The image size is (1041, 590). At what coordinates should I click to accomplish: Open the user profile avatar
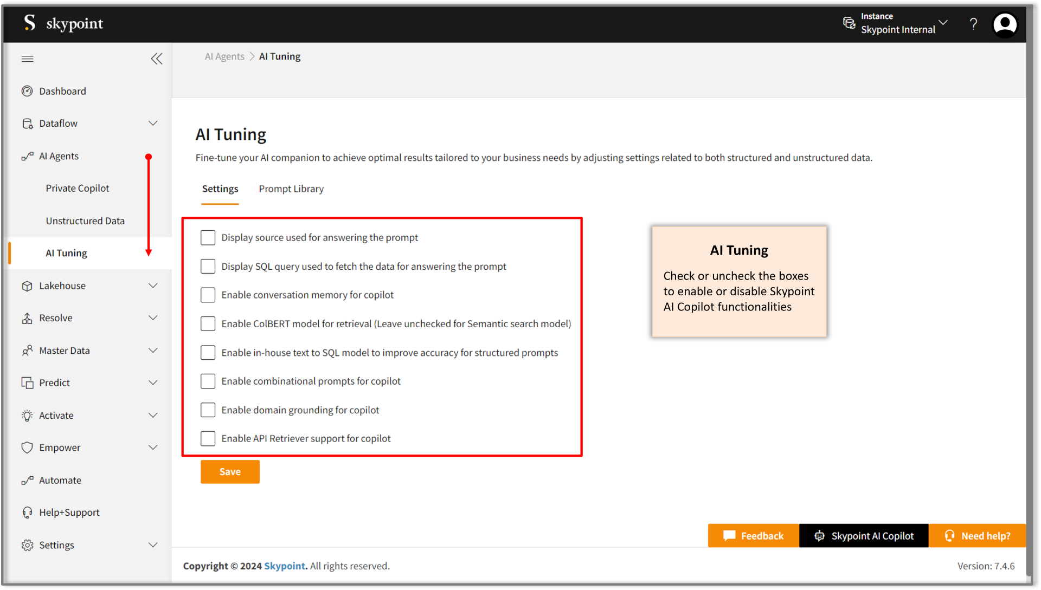(x=1005, y=24)
